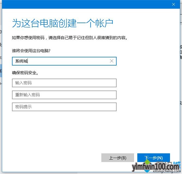
Task: Click the 密码提示 password hint field
Action: pos(64,107)
